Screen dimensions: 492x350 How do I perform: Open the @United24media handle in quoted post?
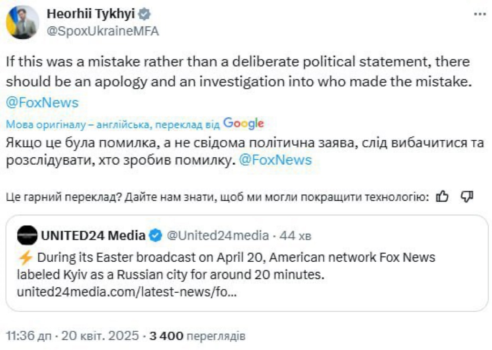[217, 236]
